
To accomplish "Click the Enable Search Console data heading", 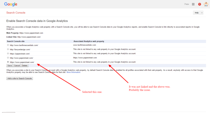I will click(x=37, y=21).
